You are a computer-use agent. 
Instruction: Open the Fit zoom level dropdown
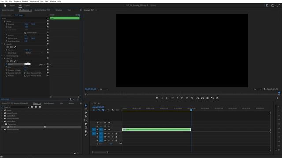(104, 89)
